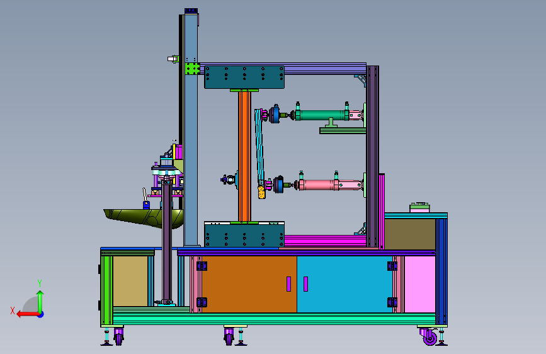Select the pink lower pneumatic cylinder
Viewport: 546px width, 354px height.
(319, 185)
